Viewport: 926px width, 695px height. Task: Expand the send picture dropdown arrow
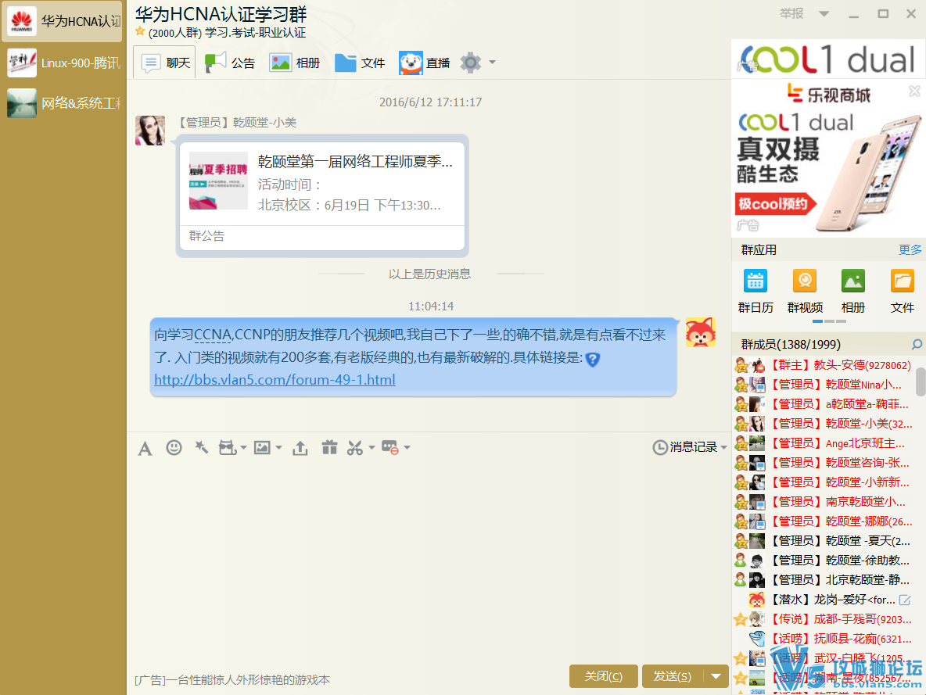coord(278,448)
